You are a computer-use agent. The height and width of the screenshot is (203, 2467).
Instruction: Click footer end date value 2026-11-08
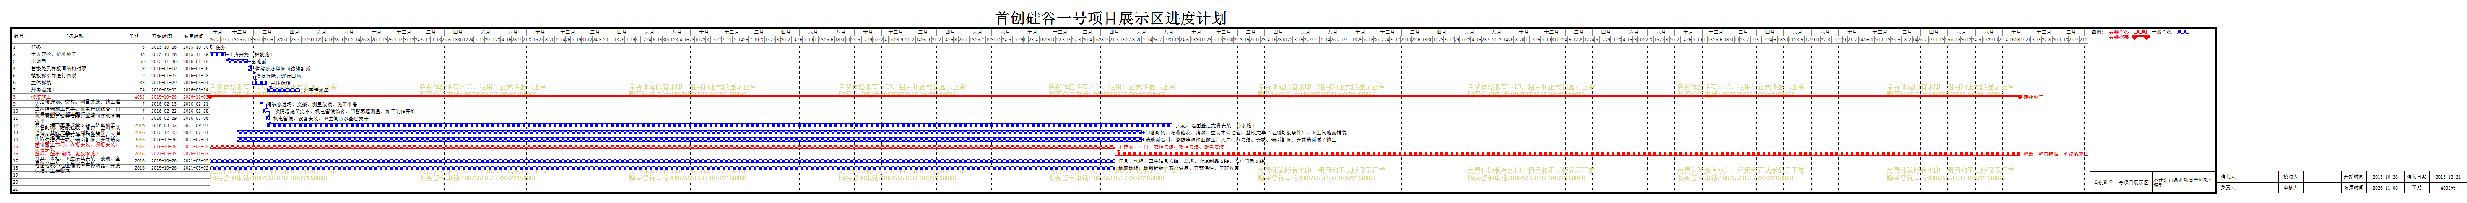pos(2386,188)
